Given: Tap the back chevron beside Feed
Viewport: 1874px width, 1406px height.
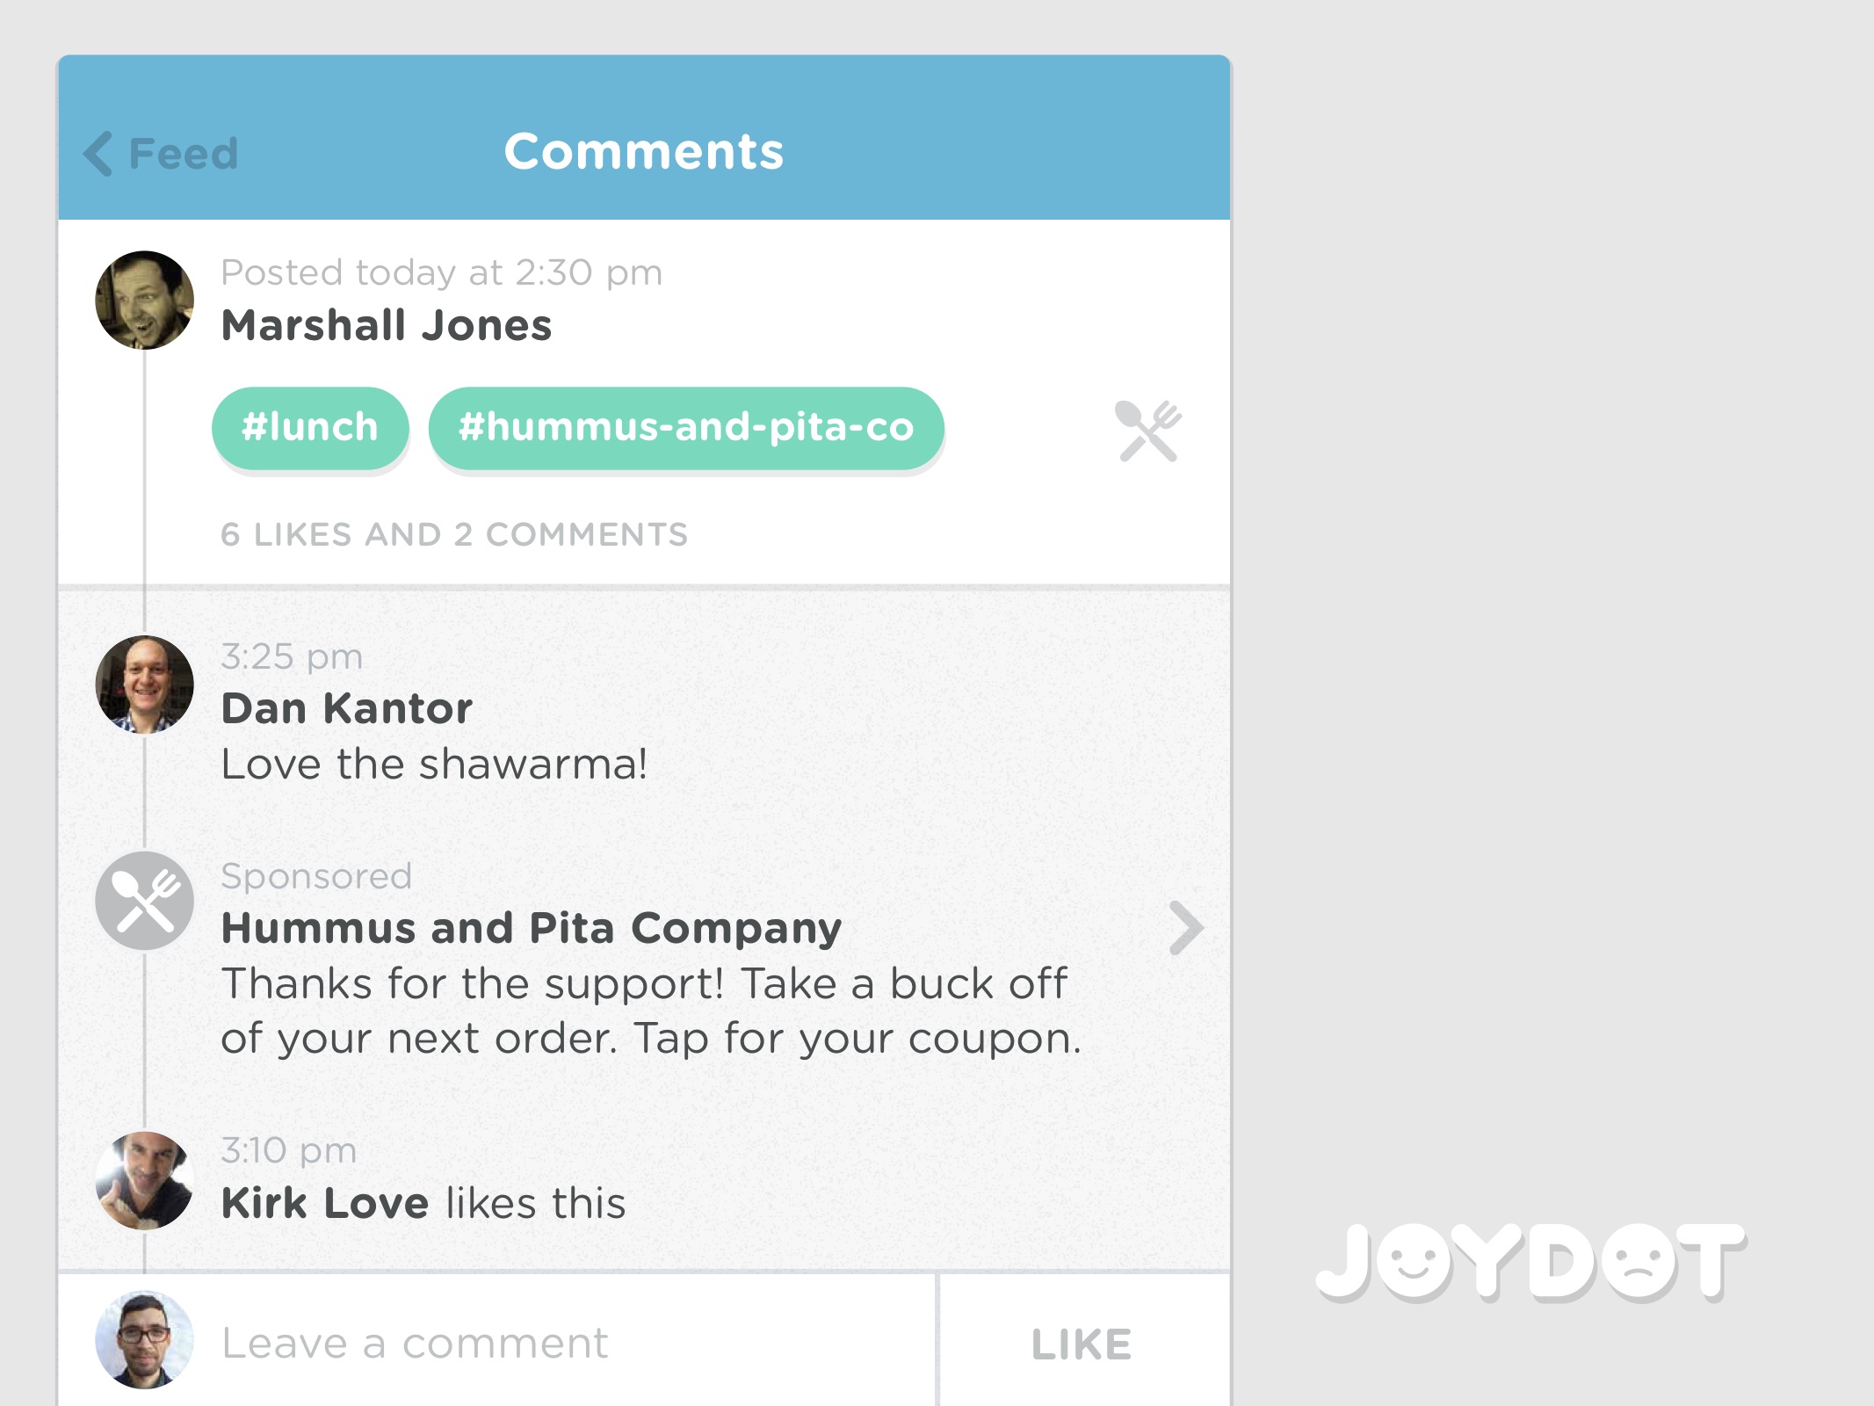Looking at the screenshot, I should (x=98, y=154).
